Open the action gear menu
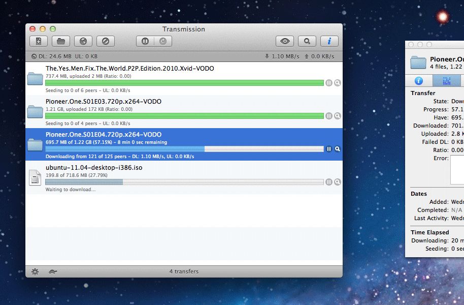Viewport: 464px width, 305px height. [35, 271]
